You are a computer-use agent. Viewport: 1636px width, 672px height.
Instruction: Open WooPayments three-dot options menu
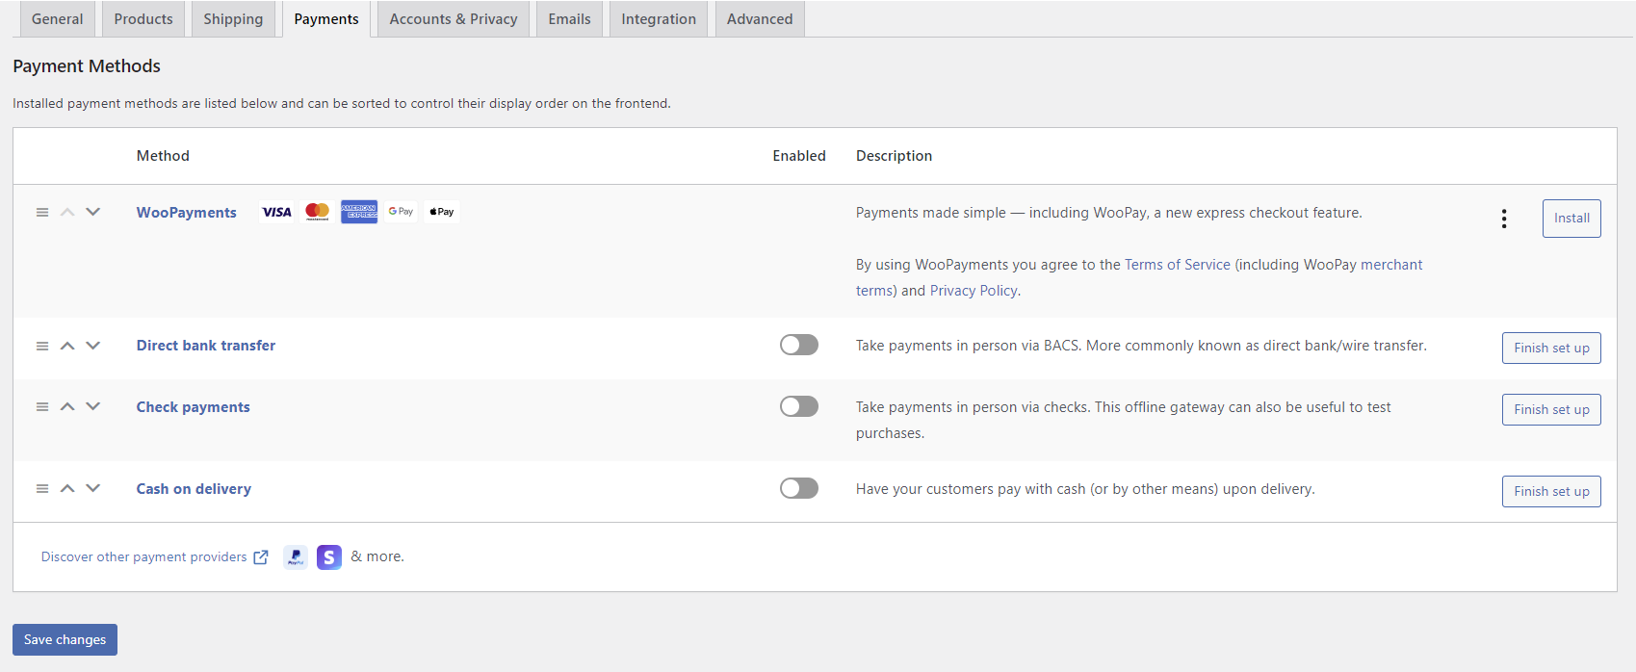[x=1503, y=219]
